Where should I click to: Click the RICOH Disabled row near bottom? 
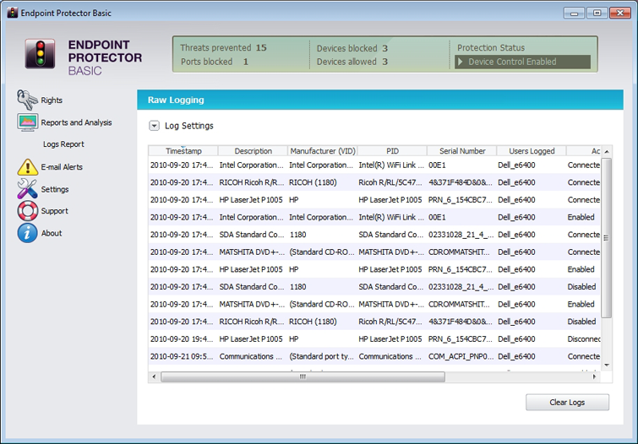pyautogui.click(x=374, y=322)
